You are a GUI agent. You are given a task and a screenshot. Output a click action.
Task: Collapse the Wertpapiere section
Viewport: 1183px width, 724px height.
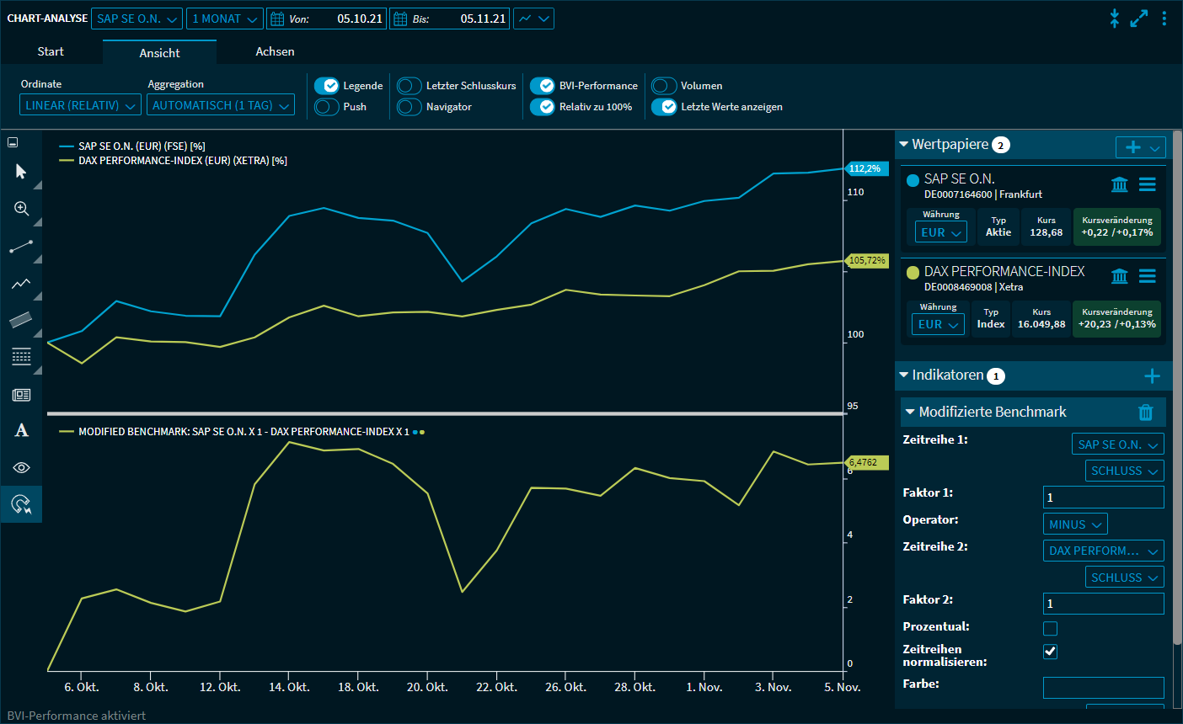point(904,145)
